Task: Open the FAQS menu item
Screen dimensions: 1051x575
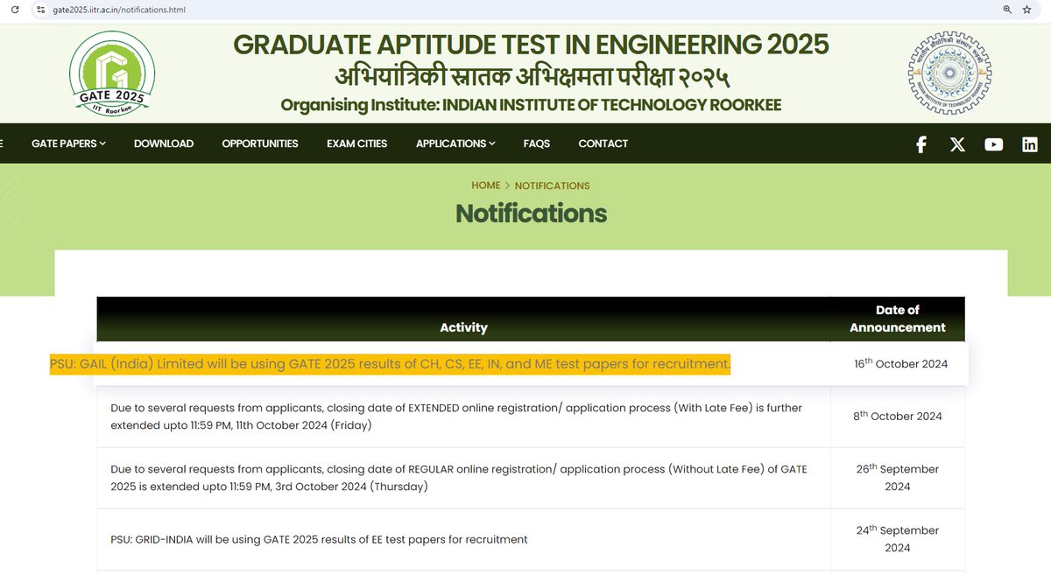Action: (x=537, y=144)
